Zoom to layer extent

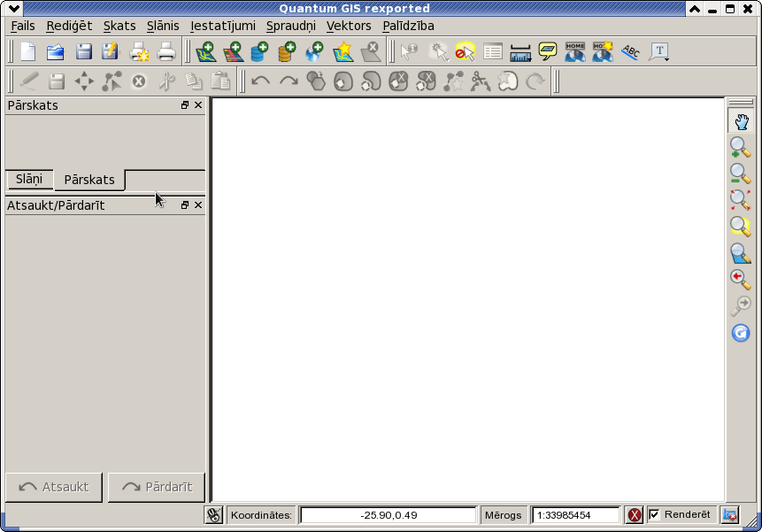click(x=741, y=253)
